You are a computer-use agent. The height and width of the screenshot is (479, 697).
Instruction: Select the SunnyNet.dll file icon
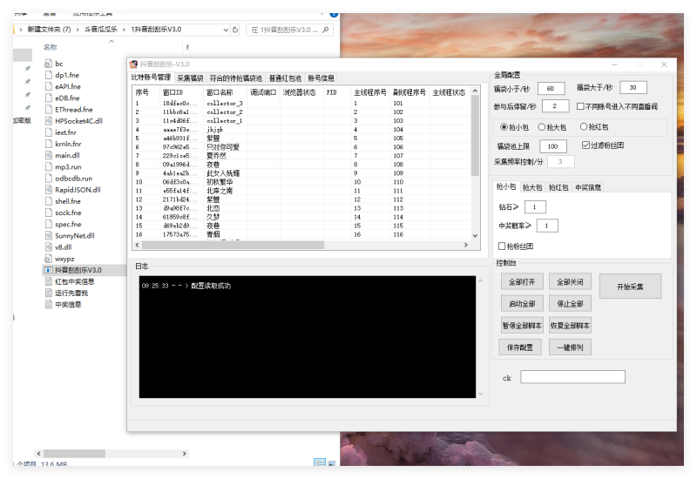(x=49, y=236)
